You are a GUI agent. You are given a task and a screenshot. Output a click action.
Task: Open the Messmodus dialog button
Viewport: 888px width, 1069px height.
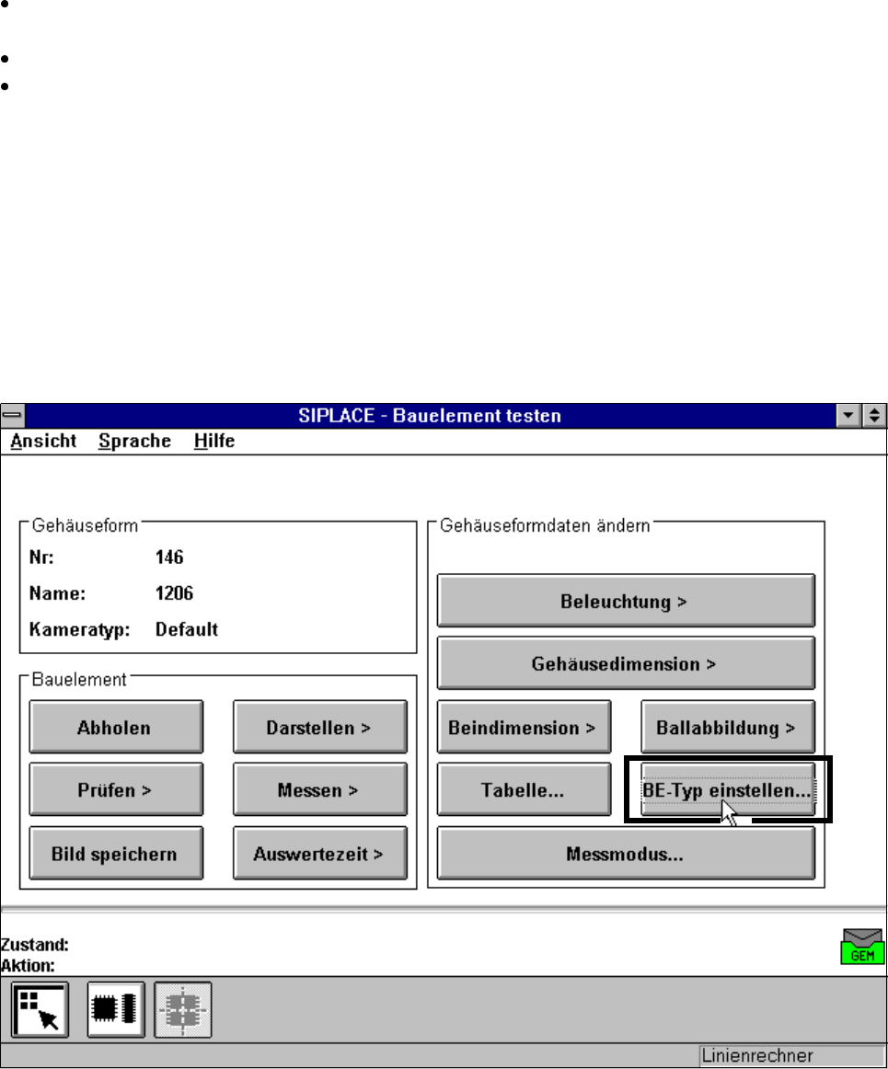(x=626, y=853)
